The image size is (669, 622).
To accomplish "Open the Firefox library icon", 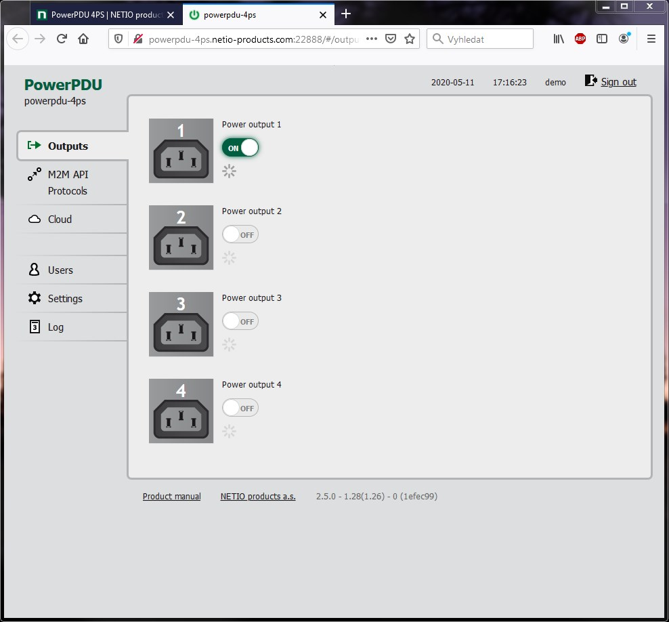I will point(559,39).
